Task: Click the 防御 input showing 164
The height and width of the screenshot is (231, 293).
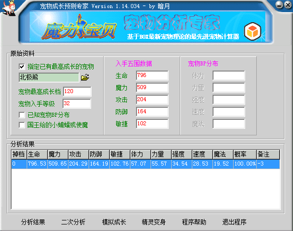Action: tap(152, 112)
